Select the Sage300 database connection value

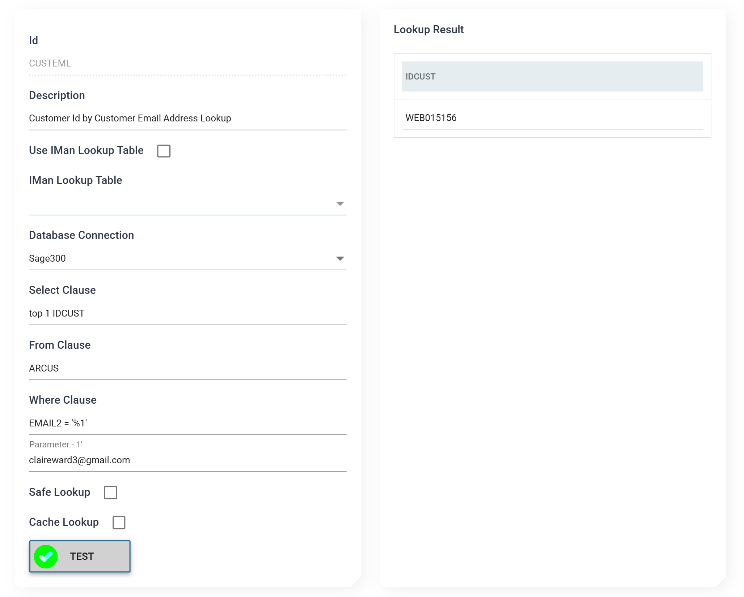click(47, 259)
